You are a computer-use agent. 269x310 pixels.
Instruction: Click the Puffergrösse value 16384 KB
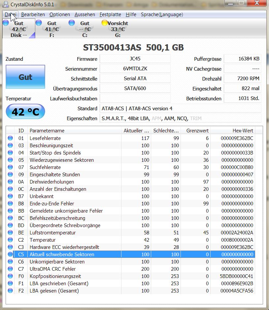pos(242,59)
